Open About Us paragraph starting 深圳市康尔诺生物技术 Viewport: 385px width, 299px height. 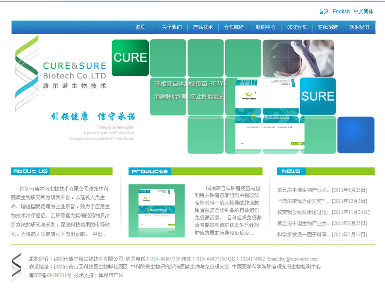[x=60, y=211]
